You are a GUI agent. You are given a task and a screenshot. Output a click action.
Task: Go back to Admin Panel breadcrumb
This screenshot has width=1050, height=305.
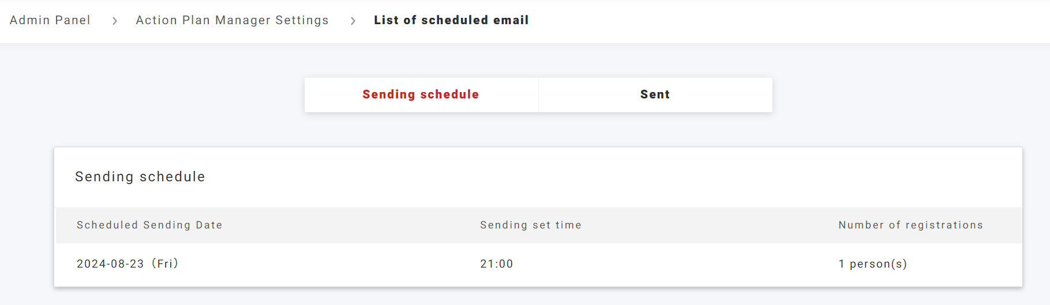(50, 20)
